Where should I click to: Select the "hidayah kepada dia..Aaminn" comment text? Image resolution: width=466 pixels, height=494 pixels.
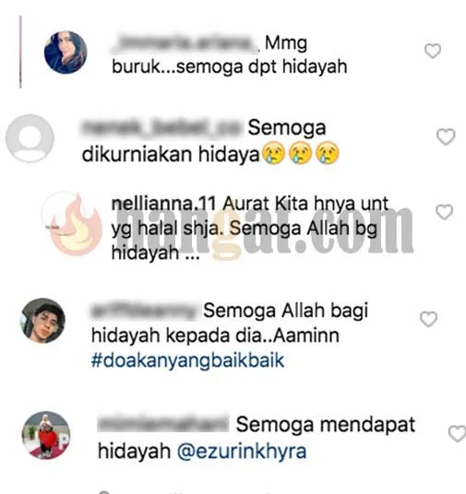point(216,335)
